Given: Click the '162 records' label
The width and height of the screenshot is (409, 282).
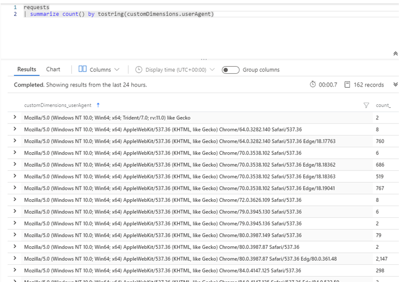Looking at the screenshot, I should pyautogui.click(x=368, y=85).
